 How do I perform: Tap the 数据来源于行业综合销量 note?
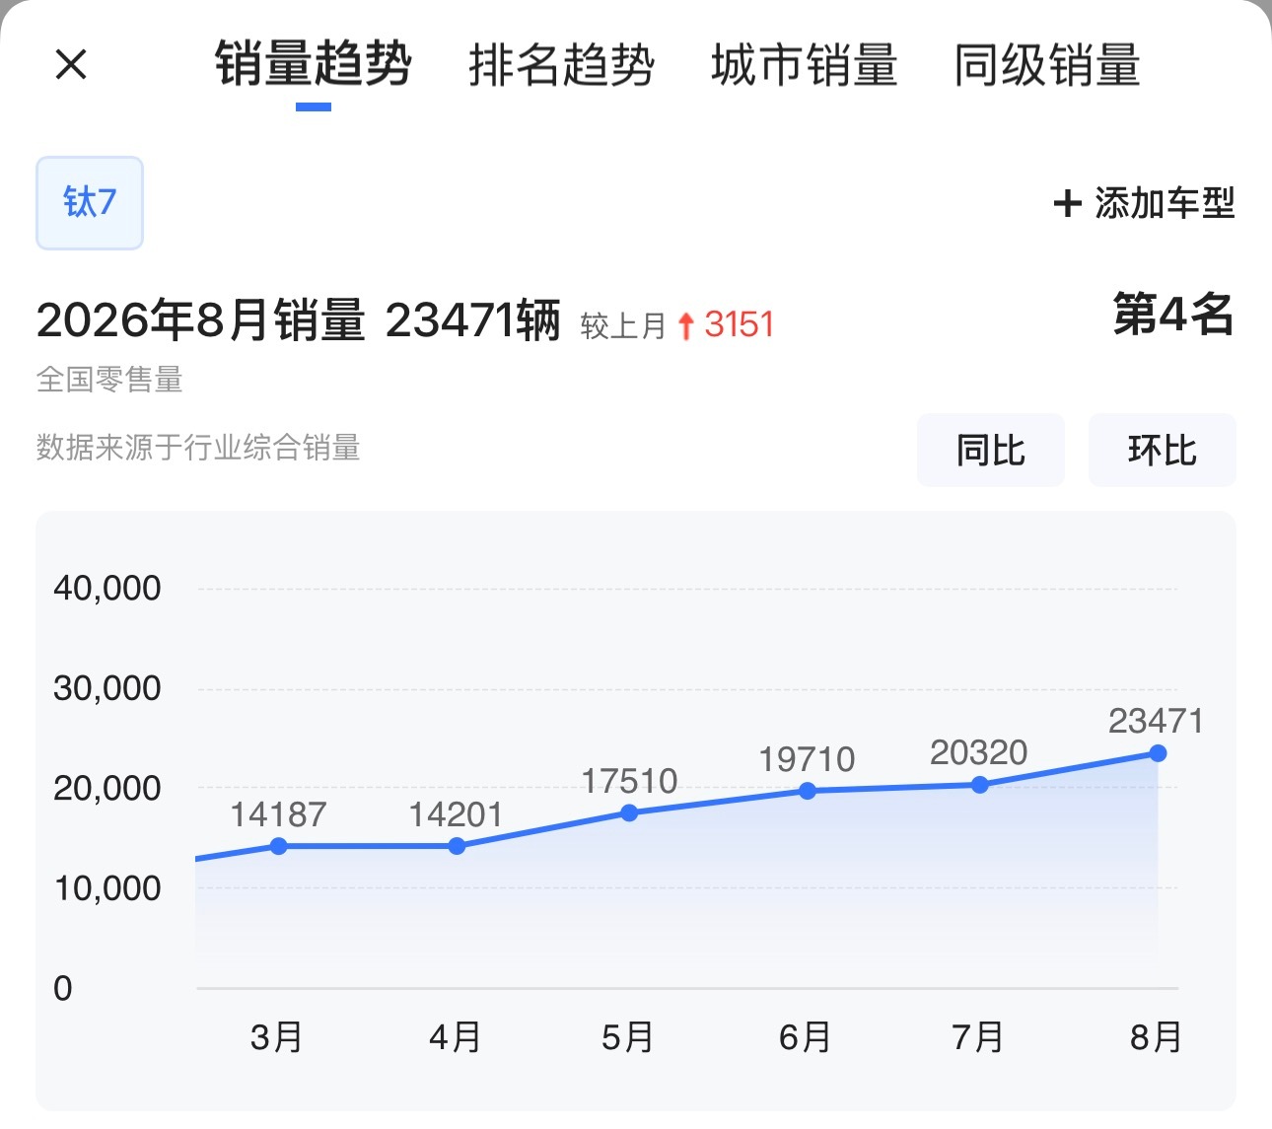point(198,448)
